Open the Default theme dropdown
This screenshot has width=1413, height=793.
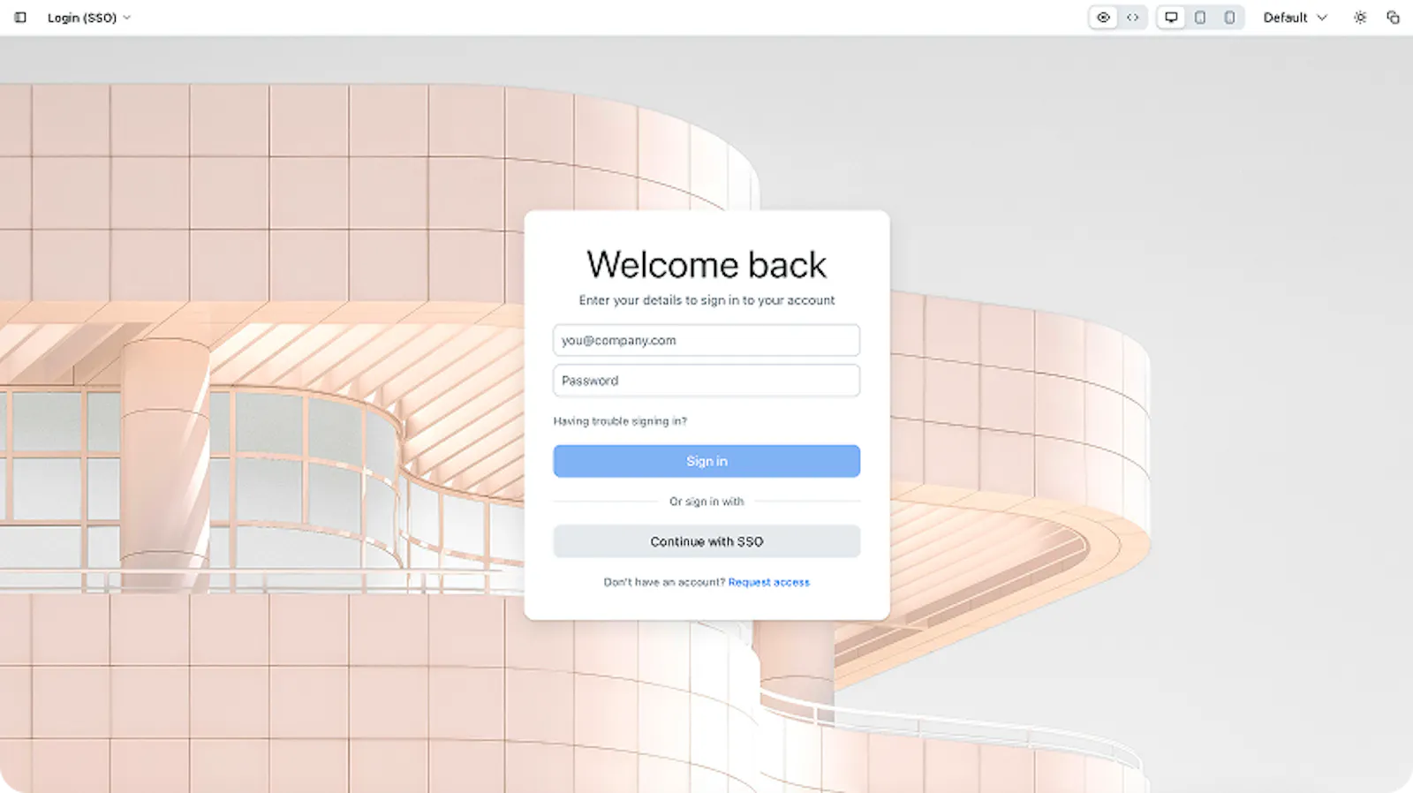point(1295,18)
